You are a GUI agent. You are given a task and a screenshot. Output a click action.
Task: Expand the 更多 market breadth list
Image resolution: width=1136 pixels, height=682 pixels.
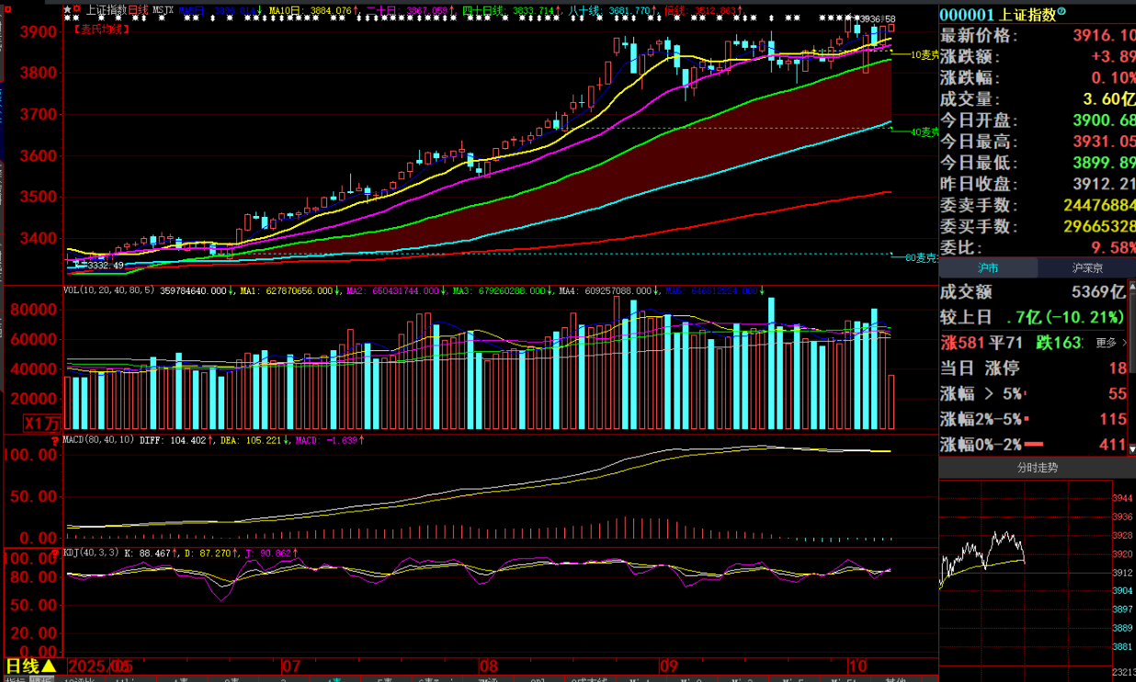tap(1110, 343)
